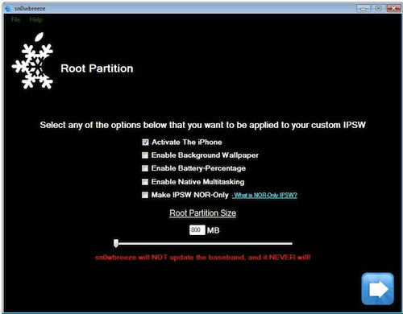The image size is (403, 314).
Task: Maximize the sn0wbreeze window
Action: pos(378,8)
